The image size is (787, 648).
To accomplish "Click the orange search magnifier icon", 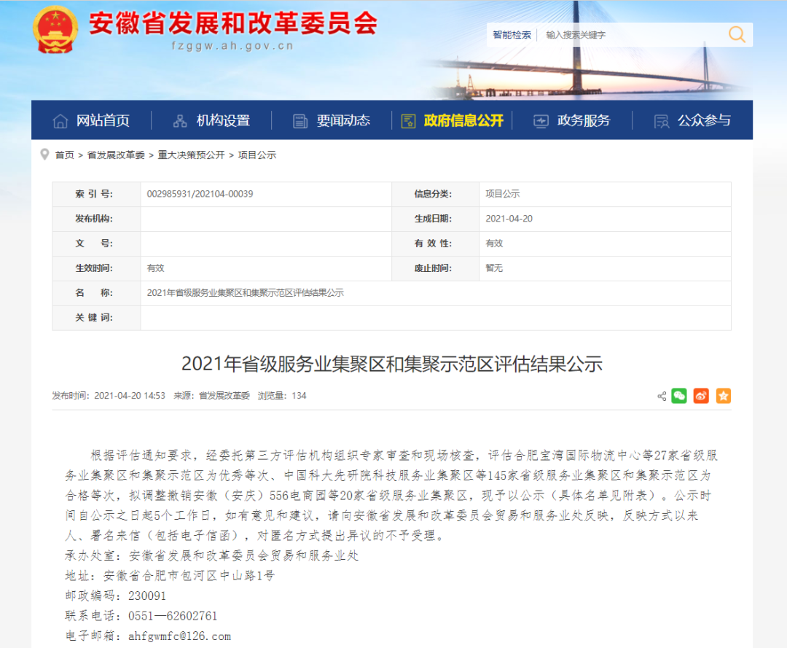I will click(x=737, y=34).
